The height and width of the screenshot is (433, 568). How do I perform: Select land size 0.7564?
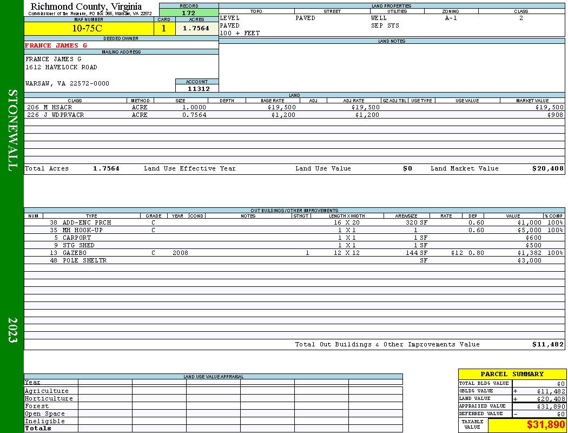(x=194, y=115)
